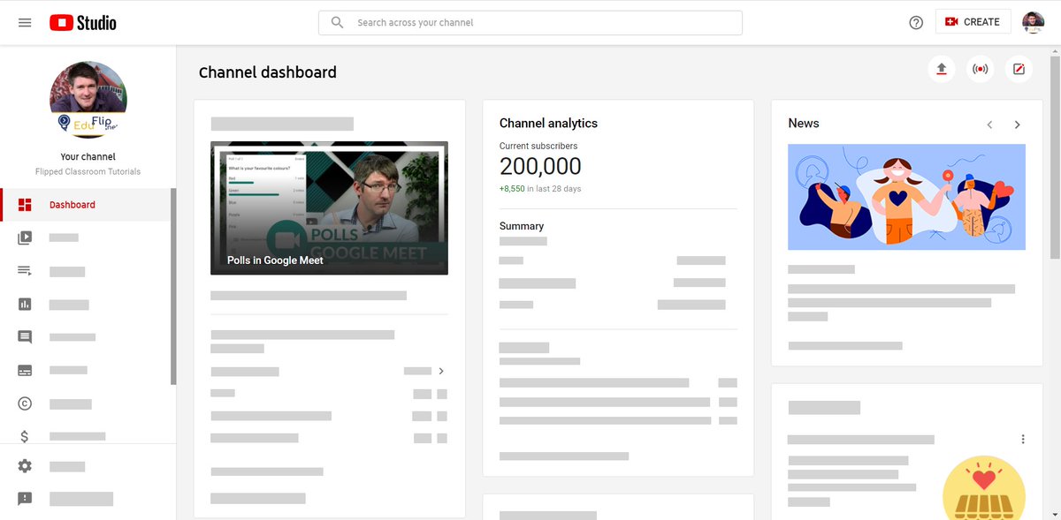Click the 'News' card heading
This screenshot has height=520, width=1061.
point(804,124)
